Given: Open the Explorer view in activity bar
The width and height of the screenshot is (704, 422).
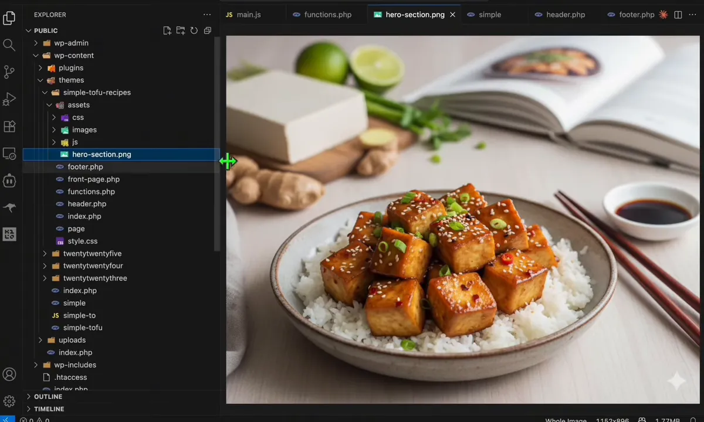Looking at the screenshot, I should (x=9, y=18).
